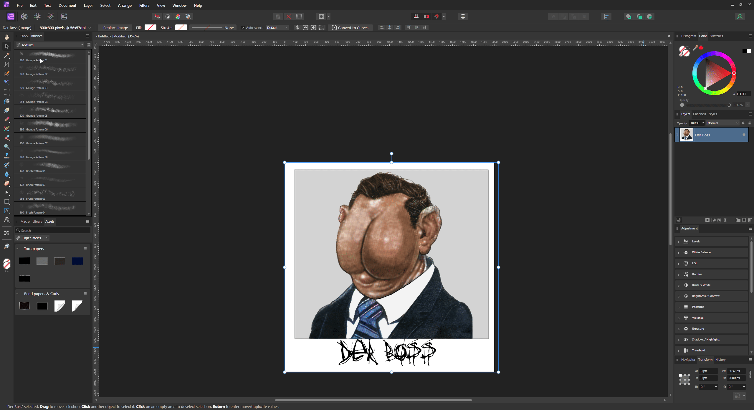754x410 pixels.
Task: Expand the Levels adjustment presets
Action: [679, 242]
